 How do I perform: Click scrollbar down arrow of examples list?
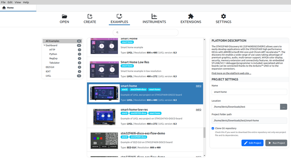pyautogui.click(x=204, y=156)
